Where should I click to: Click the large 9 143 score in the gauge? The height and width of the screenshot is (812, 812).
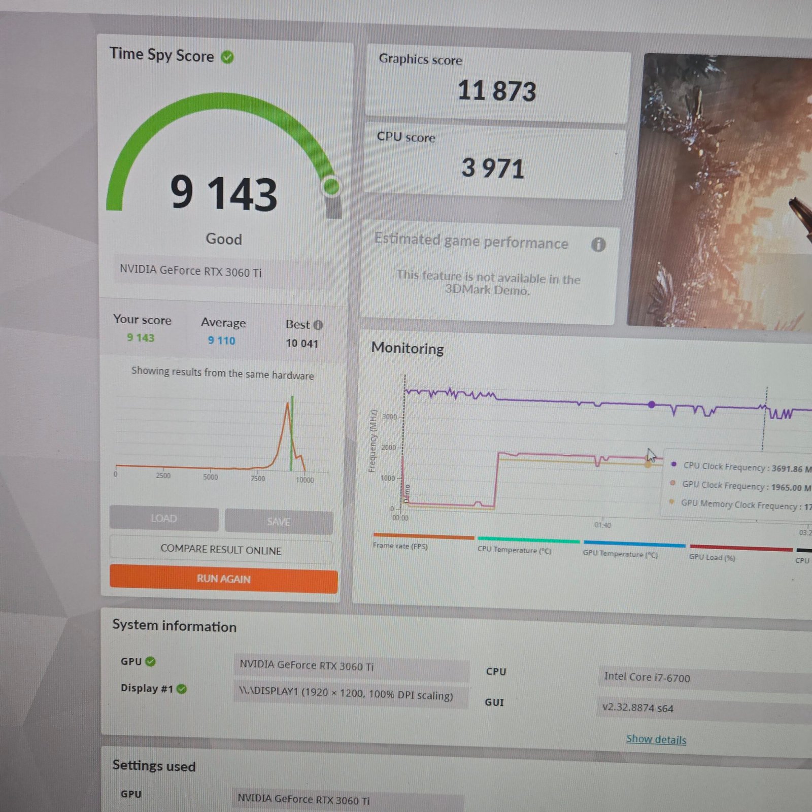[x=224, y=193]
